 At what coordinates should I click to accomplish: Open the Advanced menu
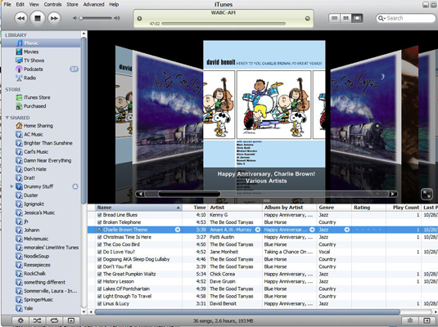tap(93, 4)
